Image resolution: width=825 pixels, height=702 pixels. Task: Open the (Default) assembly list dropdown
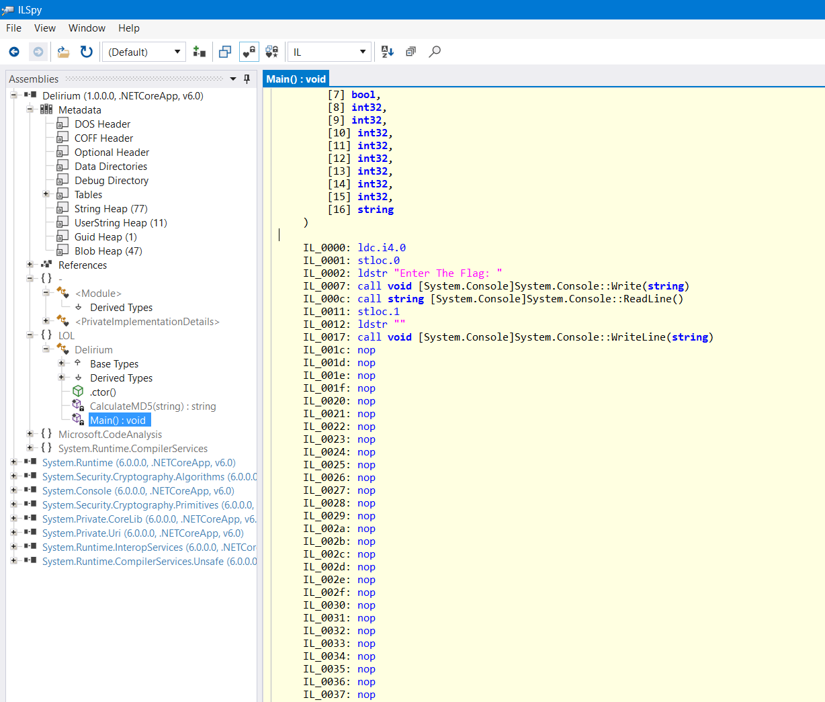point(143,52)
